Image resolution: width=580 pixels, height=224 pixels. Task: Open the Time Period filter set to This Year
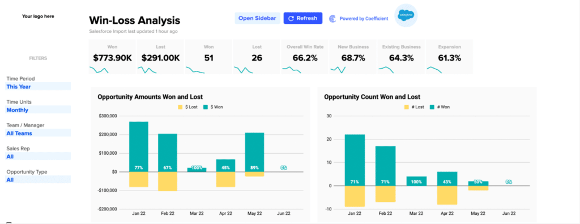pos(38,87)
